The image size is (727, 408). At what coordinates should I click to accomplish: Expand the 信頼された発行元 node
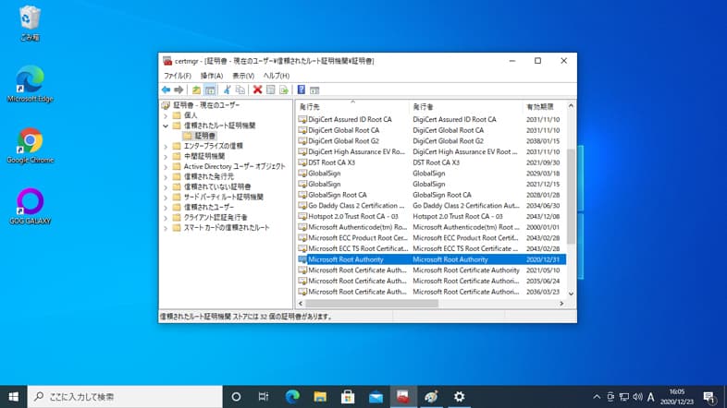coord(166,176)
